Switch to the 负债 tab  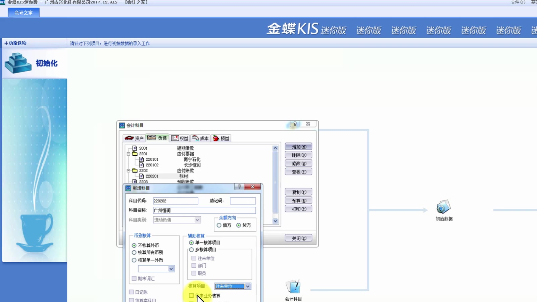coord(157,138)
